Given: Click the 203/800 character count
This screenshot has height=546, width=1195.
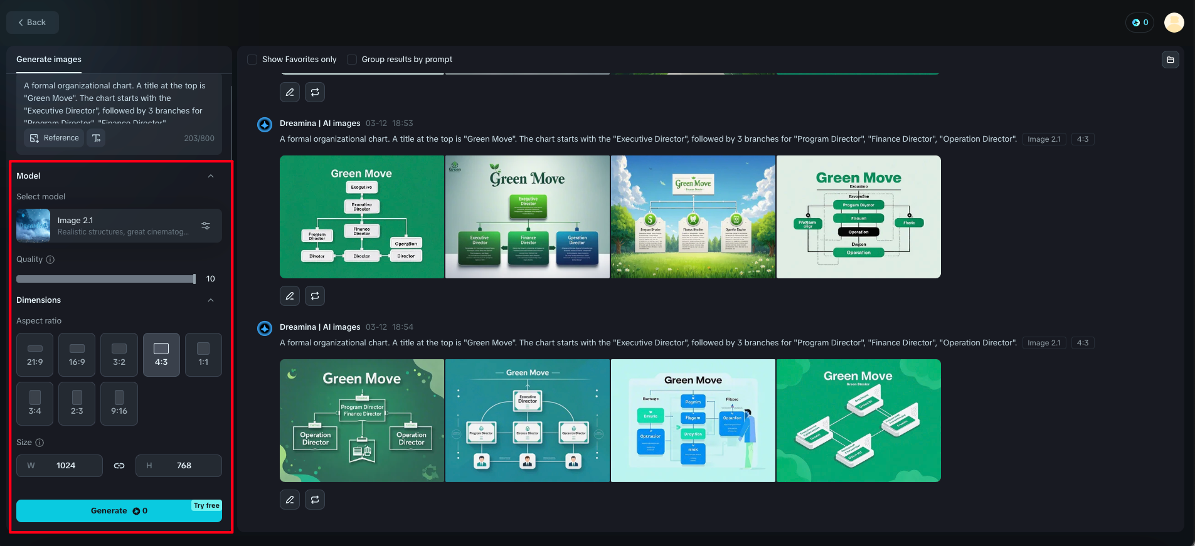Looking at the screenshot, I should point(199,139).
